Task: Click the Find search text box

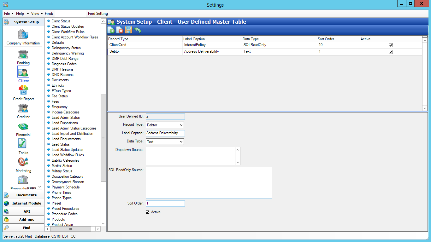Action: pyautogui.click(x=70, y=14)
